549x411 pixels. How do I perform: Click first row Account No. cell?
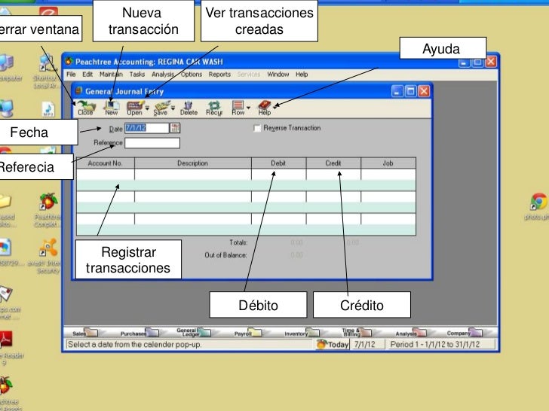coord(106,175)
